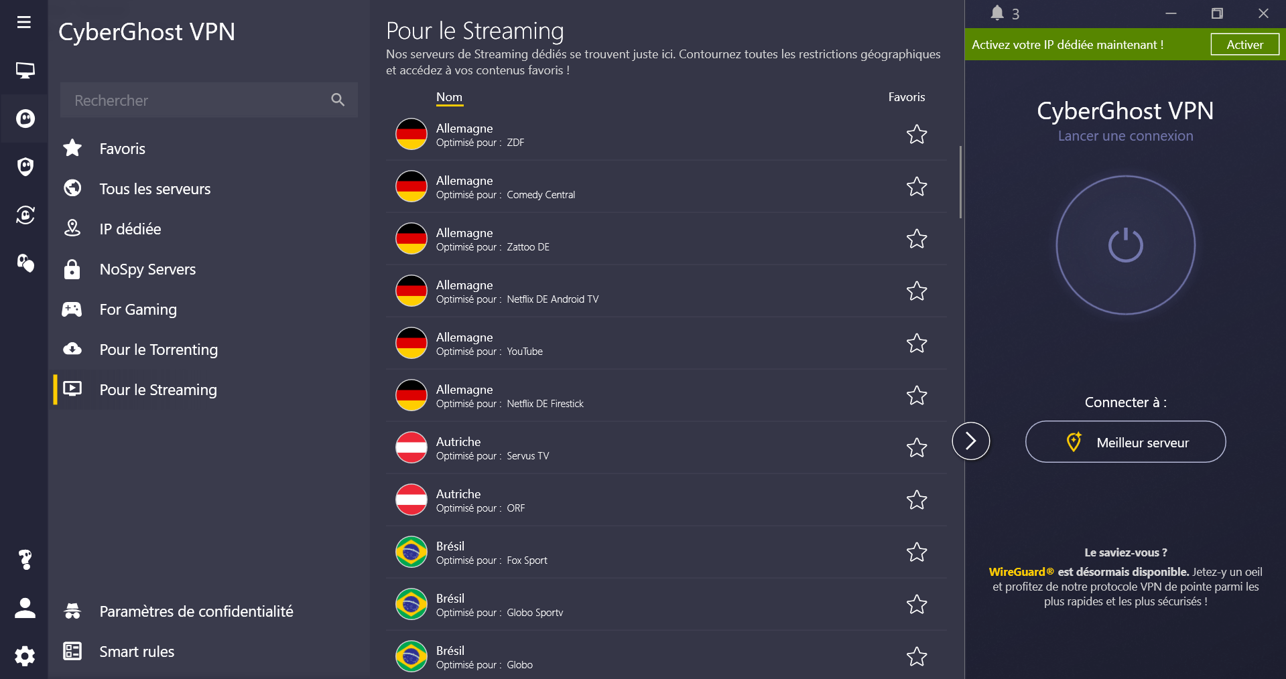Screen dimensions: 1286x679
Task: Click the notification bell showing 3 alerts
Action: 998,13
